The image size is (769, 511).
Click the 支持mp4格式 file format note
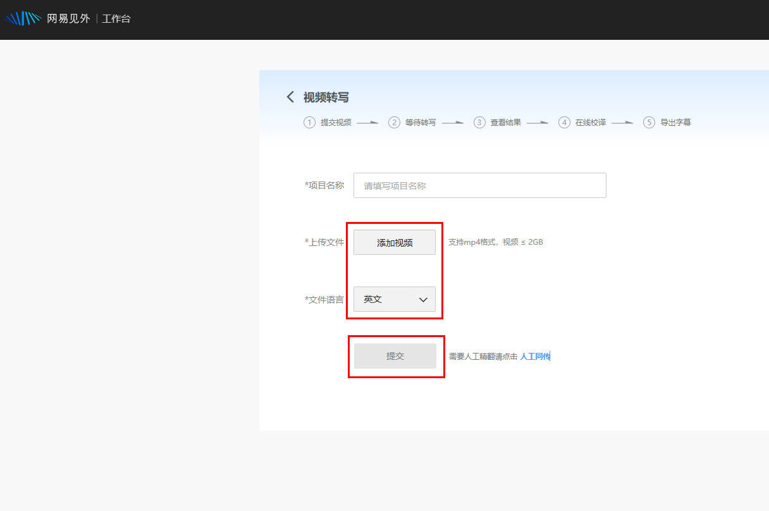point(496,242)
